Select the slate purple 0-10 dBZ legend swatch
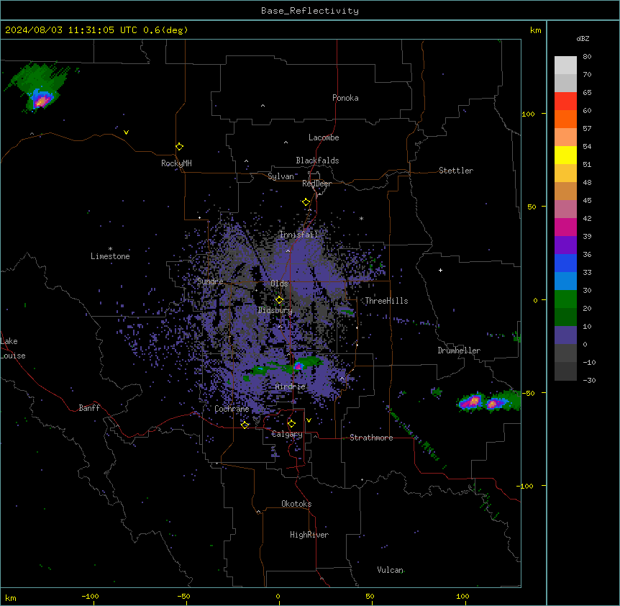Image resolution: width=620 pixels, height=606 pixels. point(565,335)
